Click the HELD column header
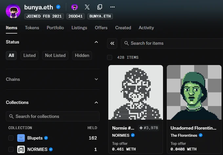 point(92,128)
